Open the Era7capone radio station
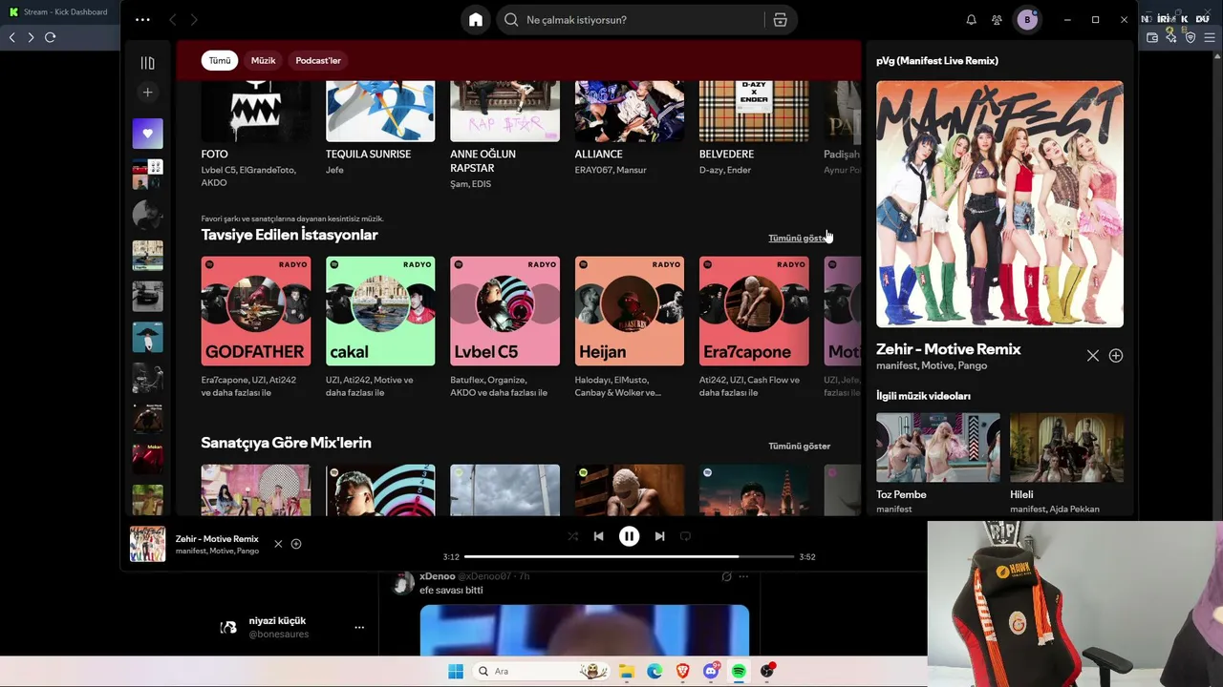The image size is (1223, 687). pos(754,327)
